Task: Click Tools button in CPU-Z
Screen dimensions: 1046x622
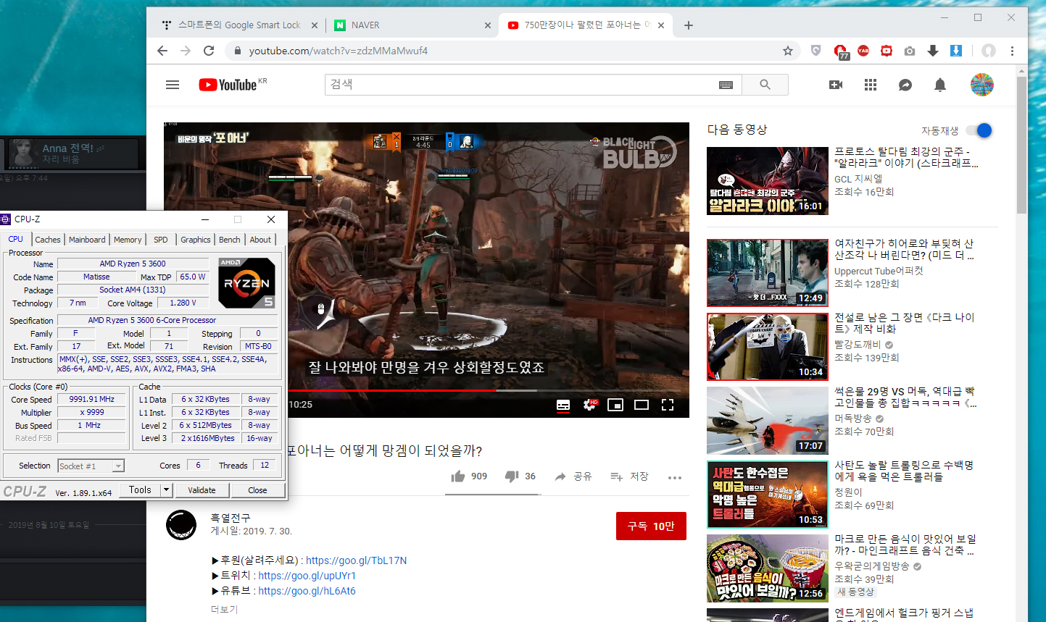Action: coord(140,490)
